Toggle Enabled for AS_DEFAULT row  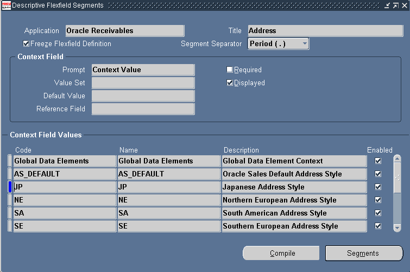pos(378,174)
